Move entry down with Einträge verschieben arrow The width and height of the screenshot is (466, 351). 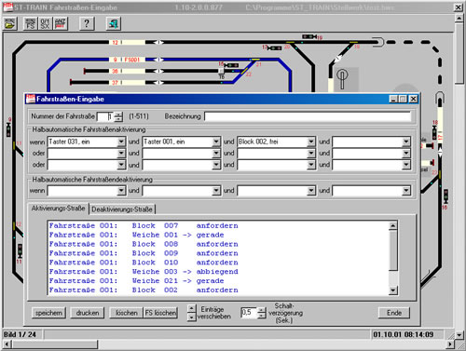pyautogui.click(x=192, y=317)
